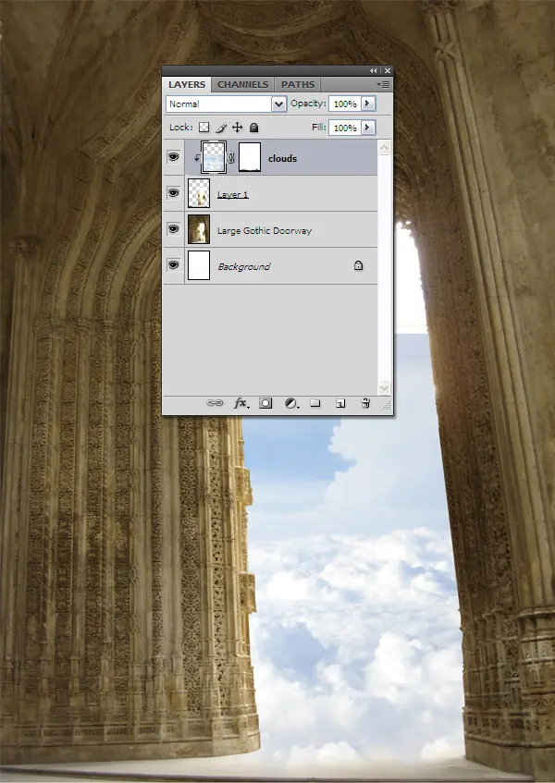The width and height of the screenshot is (555, 783).
Task: Create a new layer
Action: (340, 403)
